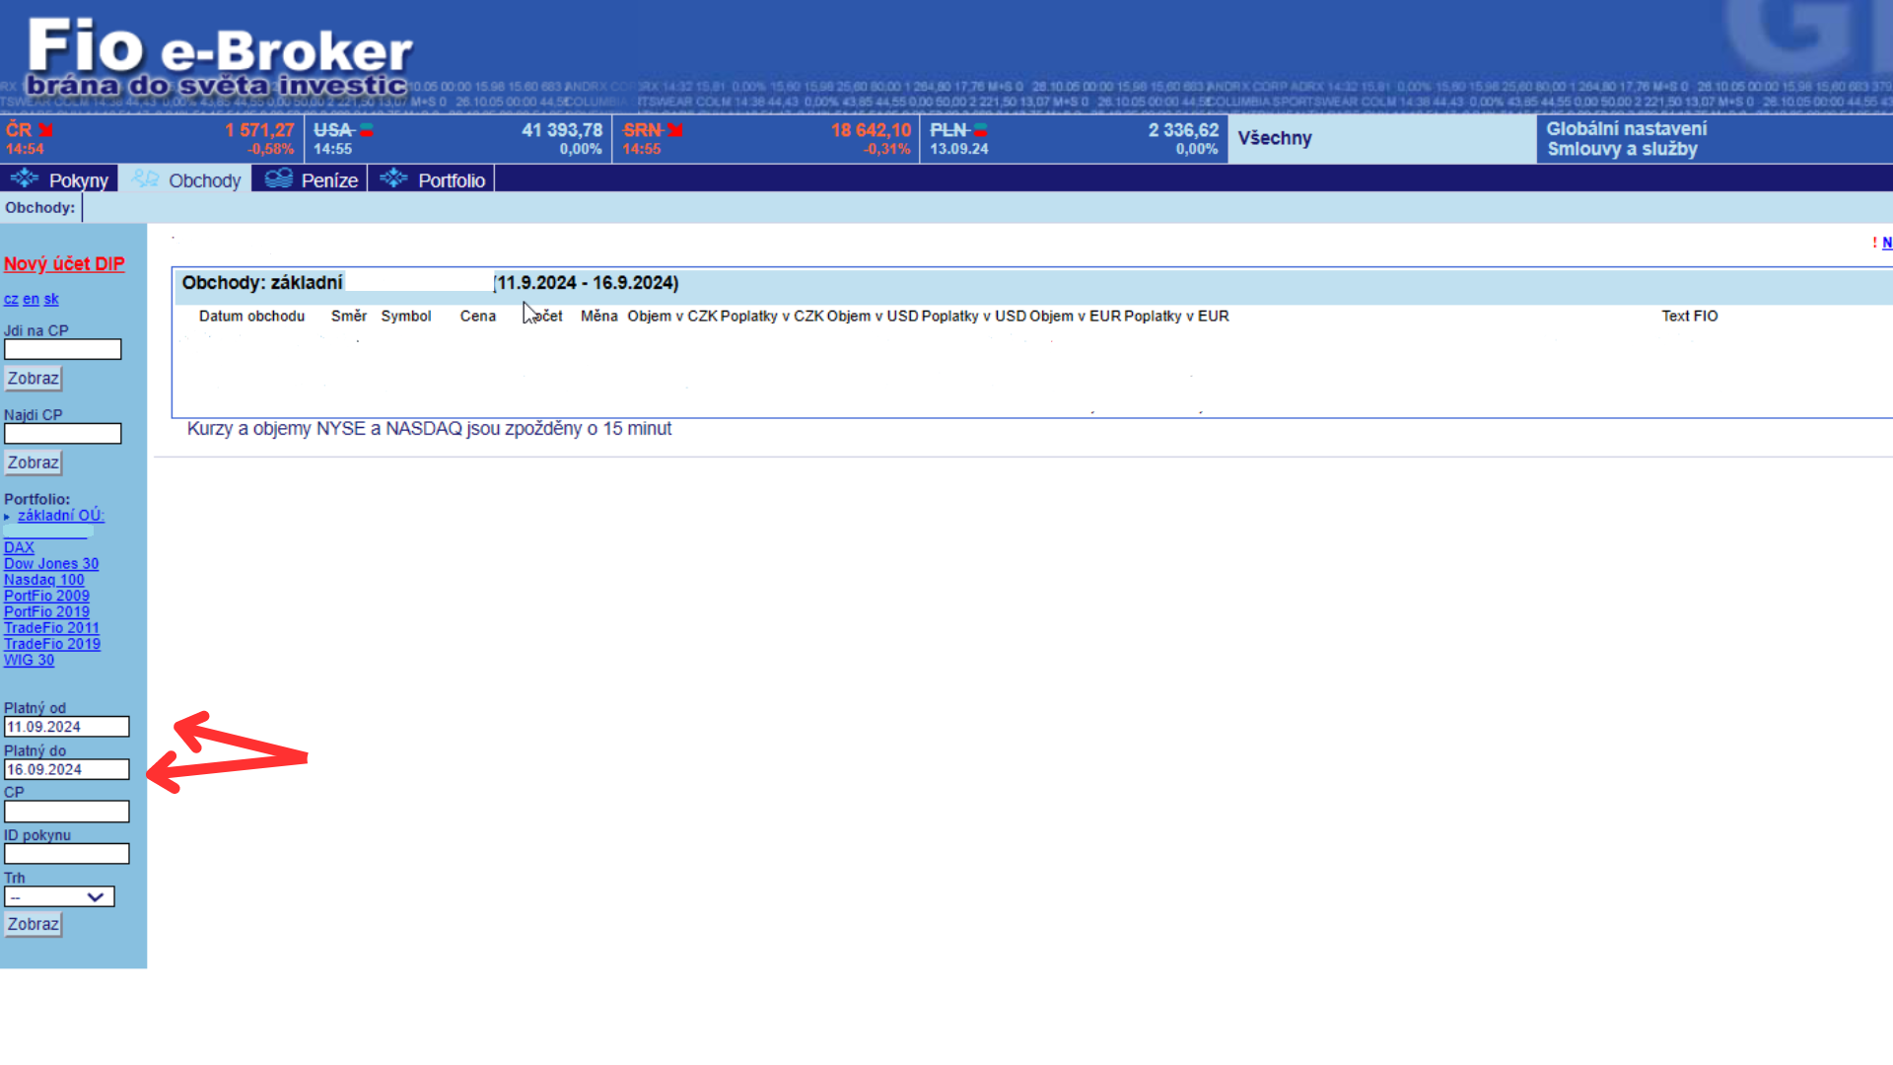Click the Nový účet DIP link
1893x1065 pixels.
coord(64,263)
